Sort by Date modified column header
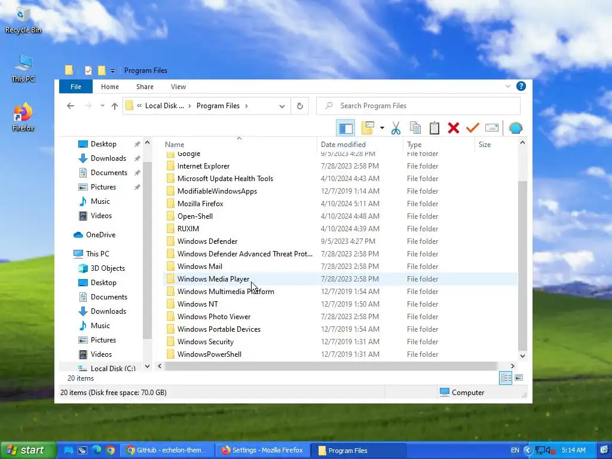Image resolution: width=612 pixels, height=459 pixels. (x=359, y=145)
